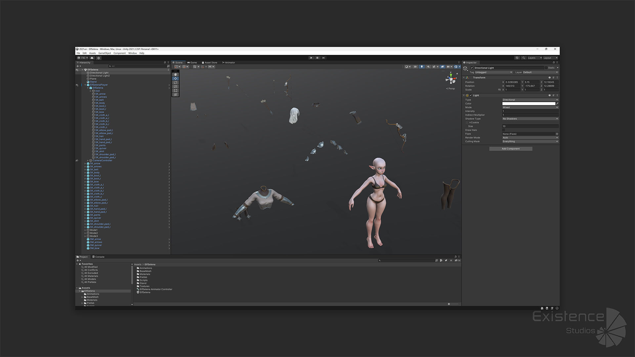Click the Pick color eyedropper icon

point(557,103)
